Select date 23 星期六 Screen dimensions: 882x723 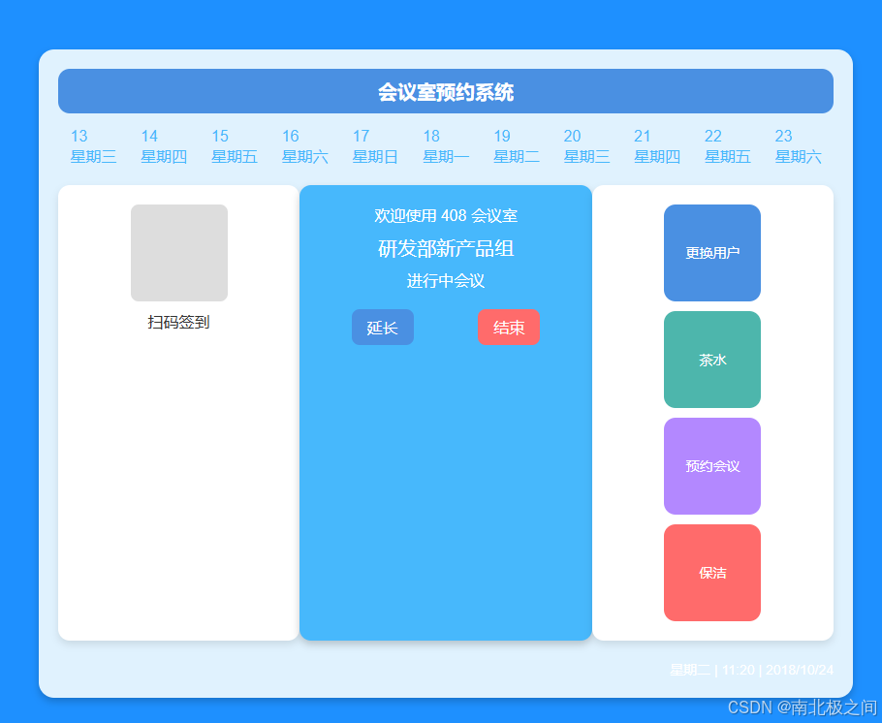tap(797, 146)
